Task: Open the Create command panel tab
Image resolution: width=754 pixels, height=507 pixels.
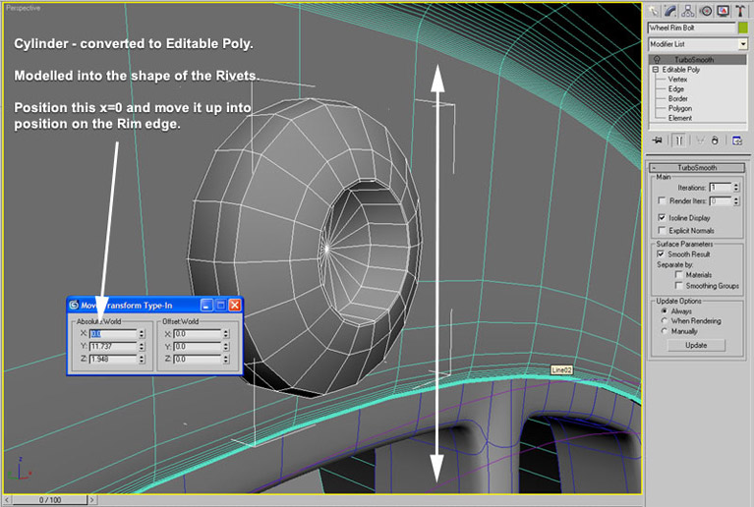Action: click(x=653, y=11)
